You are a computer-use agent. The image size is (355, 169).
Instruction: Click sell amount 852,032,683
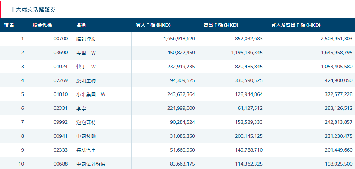[248, 39]
